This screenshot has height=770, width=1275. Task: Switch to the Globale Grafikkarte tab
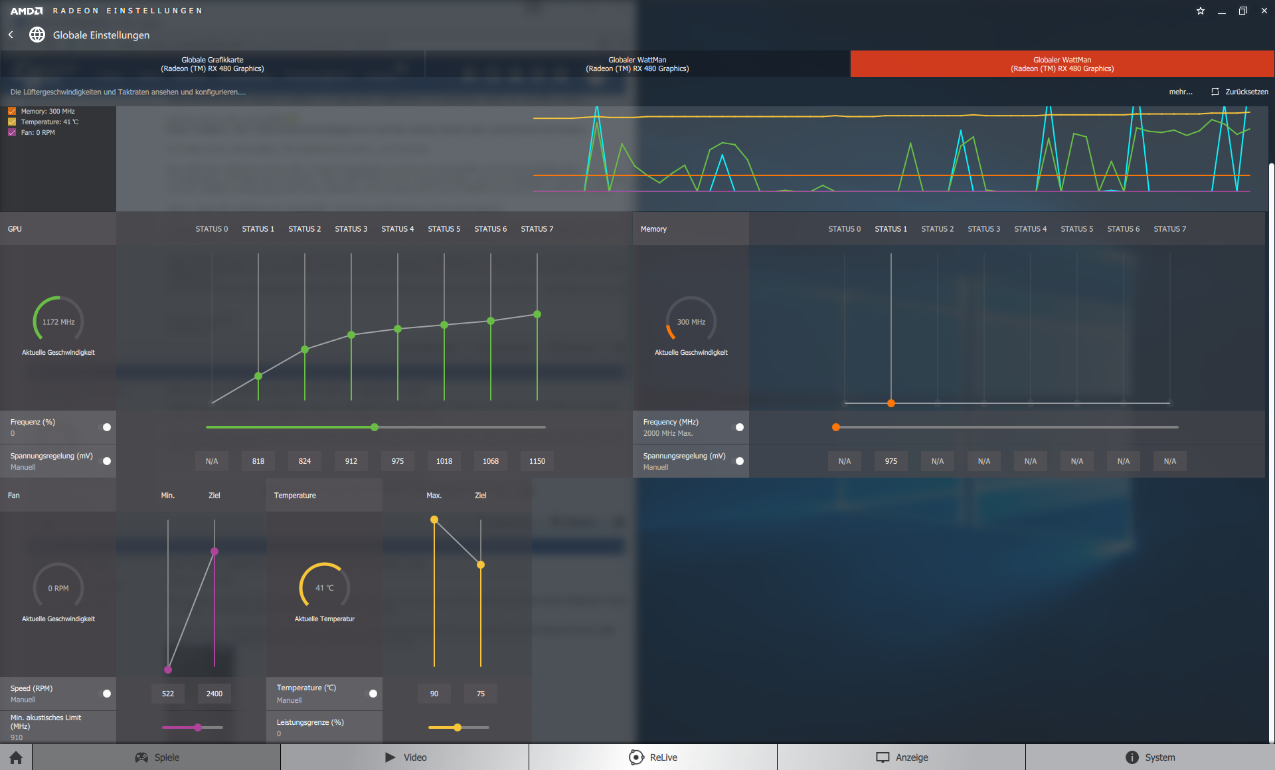point(212,64)
